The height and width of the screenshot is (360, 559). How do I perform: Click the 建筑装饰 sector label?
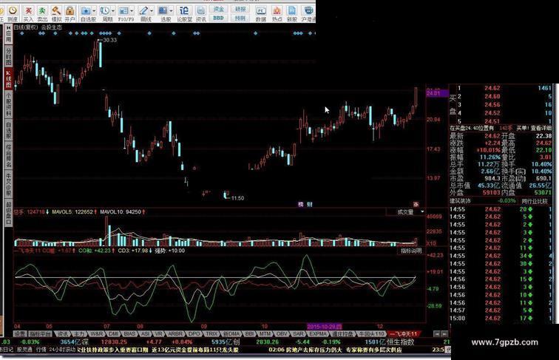[x=460, y=201]
